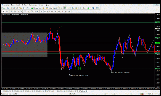Select the Text (A) tool
161x96 pixels.
coord(29,12)
